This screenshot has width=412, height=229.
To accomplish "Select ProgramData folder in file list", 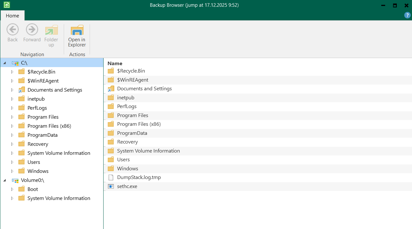I will coord(132,133).
